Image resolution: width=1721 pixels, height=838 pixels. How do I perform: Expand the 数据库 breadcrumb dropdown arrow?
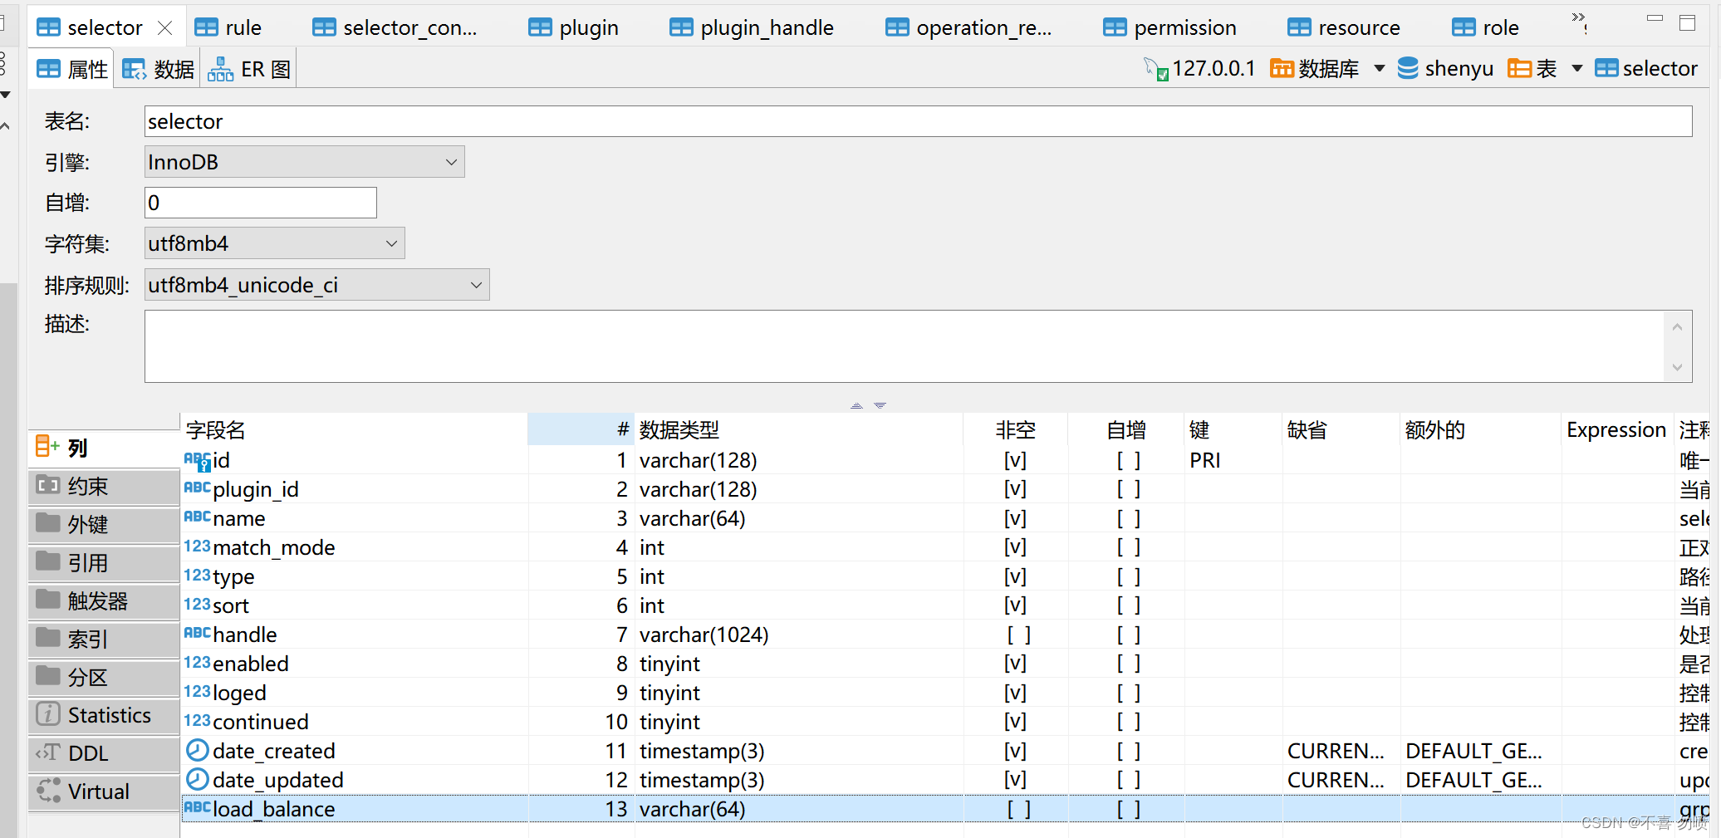[1380, 68]
